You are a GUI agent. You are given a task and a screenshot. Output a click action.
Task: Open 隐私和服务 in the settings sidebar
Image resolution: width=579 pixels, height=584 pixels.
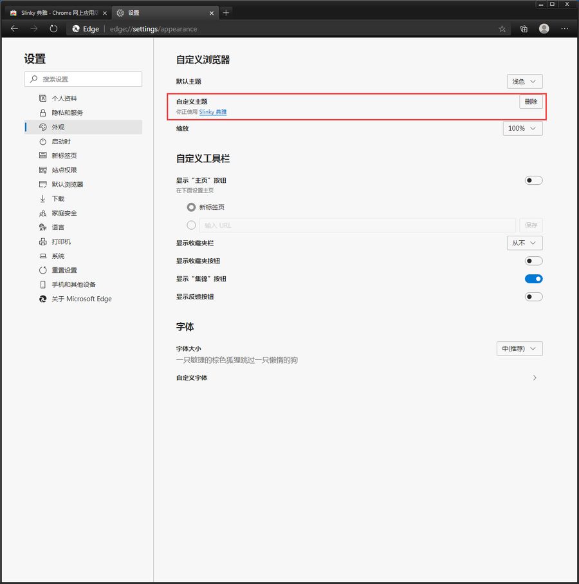coord(67,113)
